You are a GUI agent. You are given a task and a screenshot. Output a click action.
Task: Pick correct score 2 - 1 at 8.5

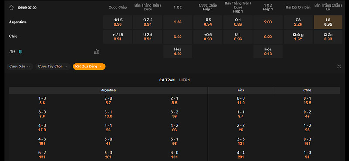coord(174,101)
